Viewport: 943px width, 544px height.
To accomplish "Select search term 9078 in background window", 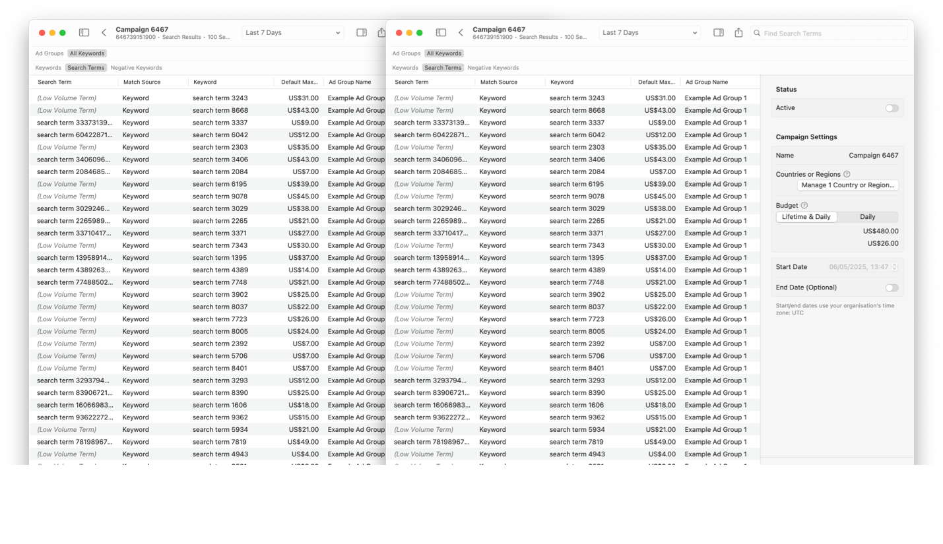I will point(220,196).
